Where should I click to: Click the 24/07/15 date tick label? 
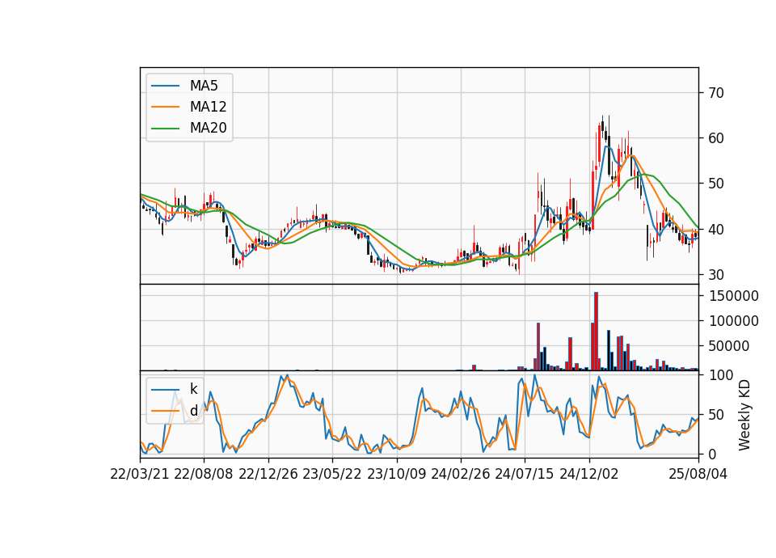[x=525, y=474]
